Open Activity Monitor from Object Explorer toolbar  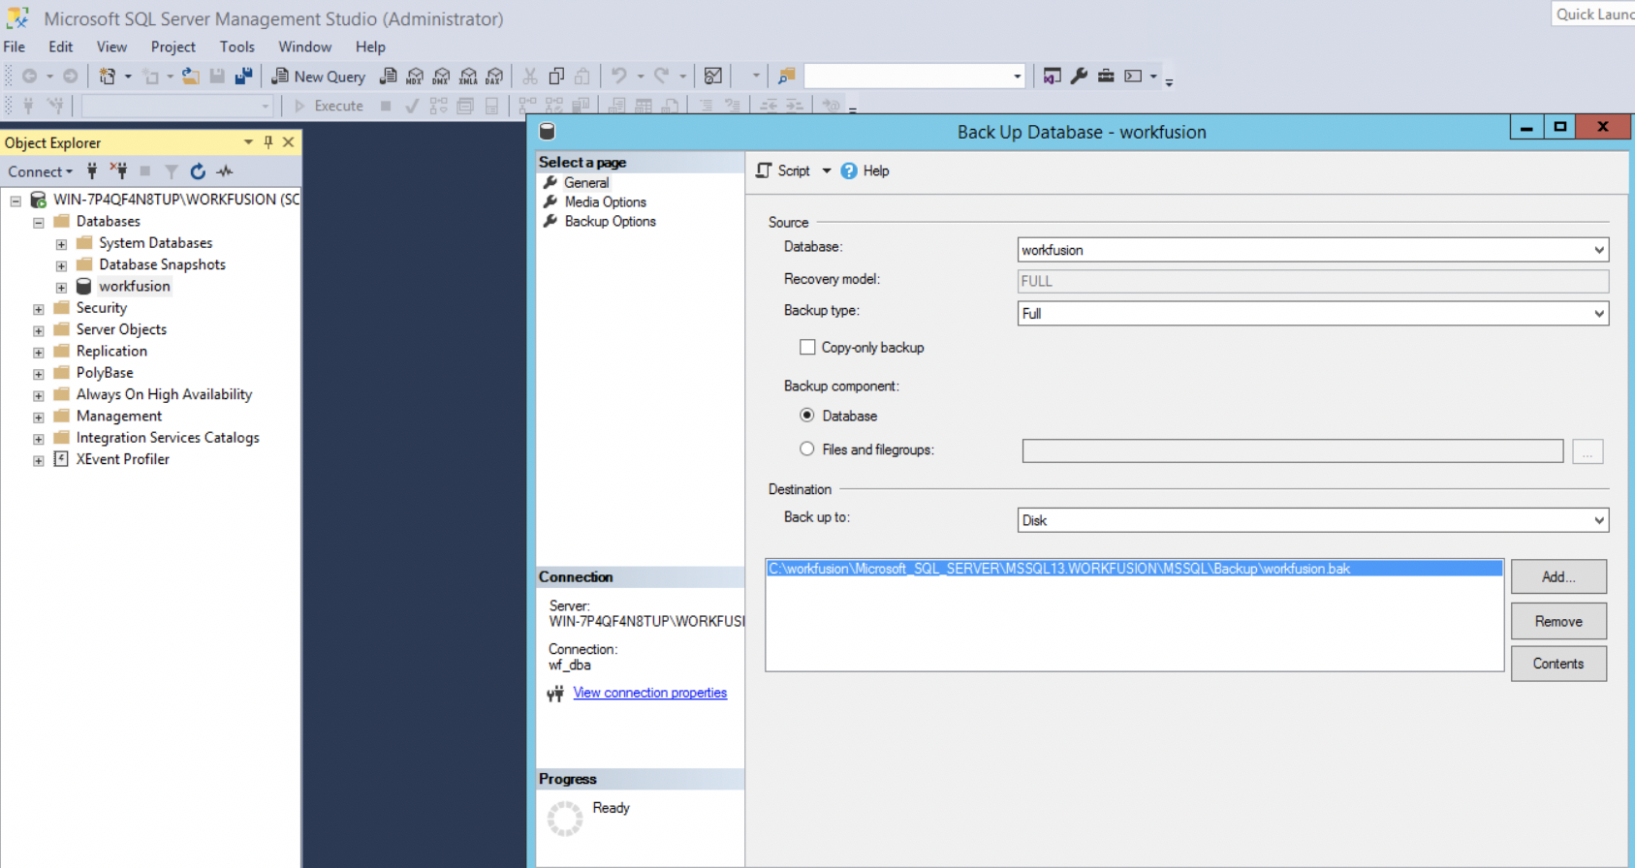225,171
